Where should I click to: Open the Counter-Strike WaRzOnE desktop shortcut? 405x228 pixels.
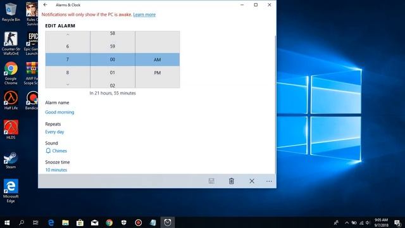11,44
